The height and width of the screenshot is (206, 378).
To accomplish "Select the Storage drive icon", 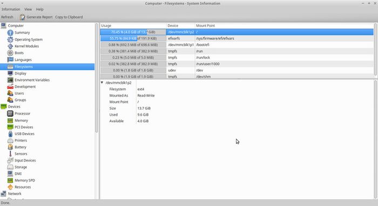I will tap(10, 167).
